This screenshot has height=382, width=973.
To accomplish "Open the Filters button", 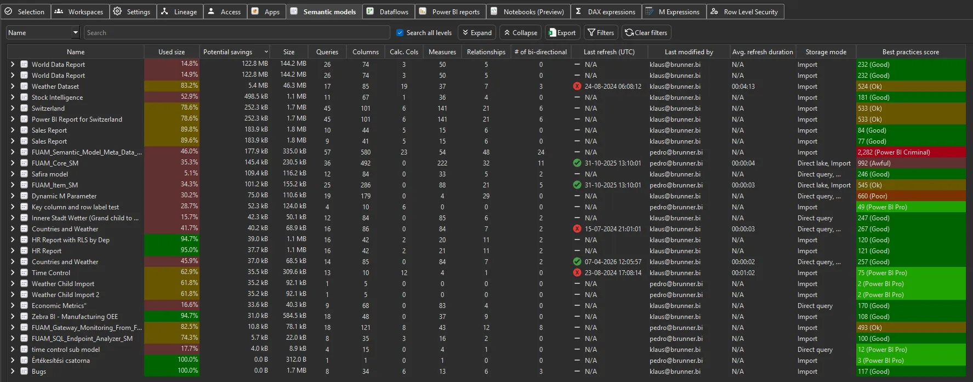I will pos(601,33).
